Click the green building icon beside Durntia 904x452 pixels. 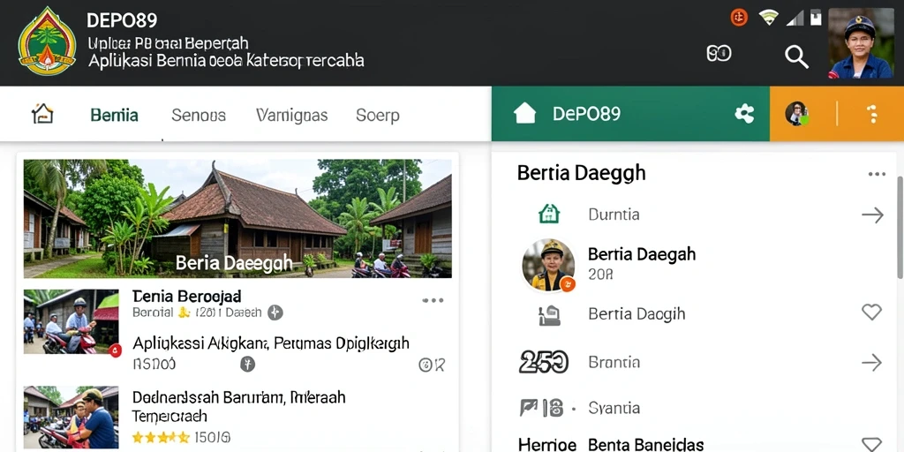[549, 214]
